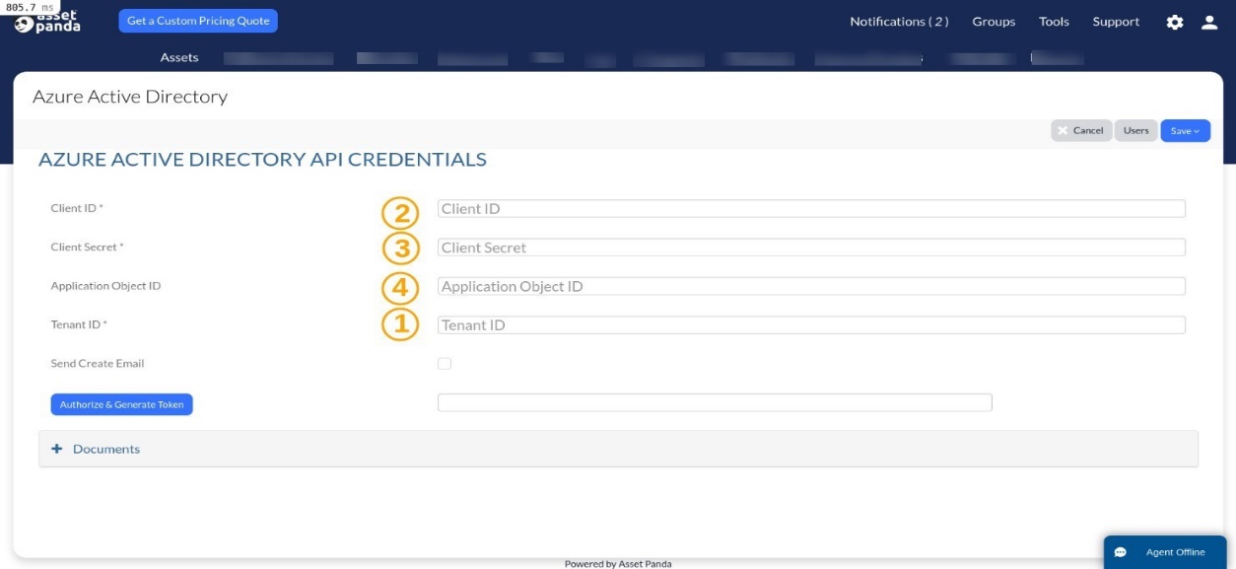1236x569 pixels.
Task: Click the chat bubble icon
Action: click(x=1121, y=552)
